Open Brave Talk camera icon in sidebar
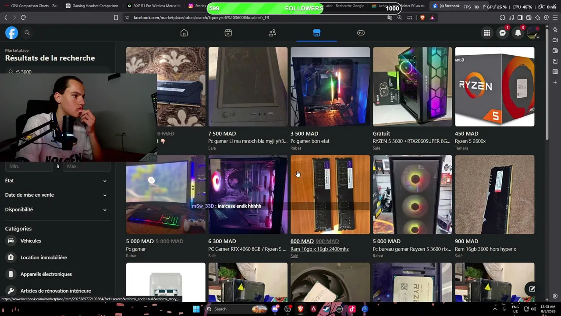This screenshot has height=316, width=561. click(x=555, y=40)
